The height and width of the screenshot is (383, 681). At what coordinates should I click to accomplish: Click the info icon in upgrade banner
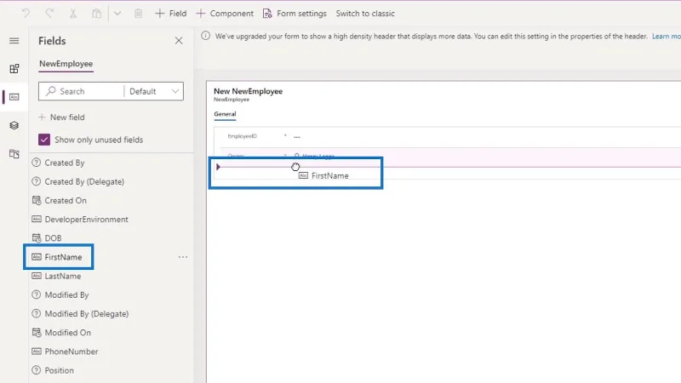[x=205, y=36]
